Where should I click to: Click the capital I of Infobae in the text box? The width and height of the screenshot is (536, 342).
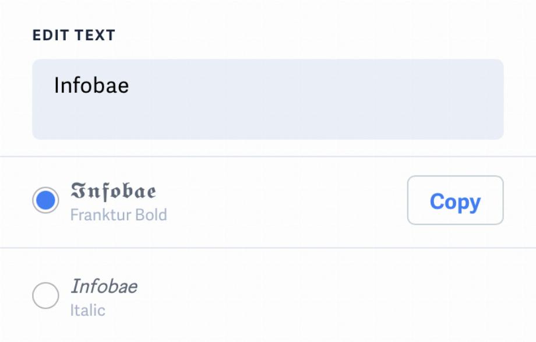(57, 85)
